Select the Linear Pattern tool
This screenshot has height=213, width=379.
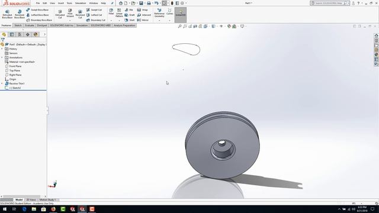click(x=119, y=13)
